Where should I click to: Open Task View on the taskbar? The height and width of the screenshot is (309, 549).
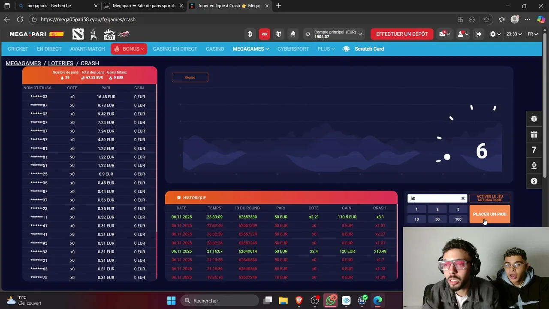pyautogui.click(x=268, y=300)
